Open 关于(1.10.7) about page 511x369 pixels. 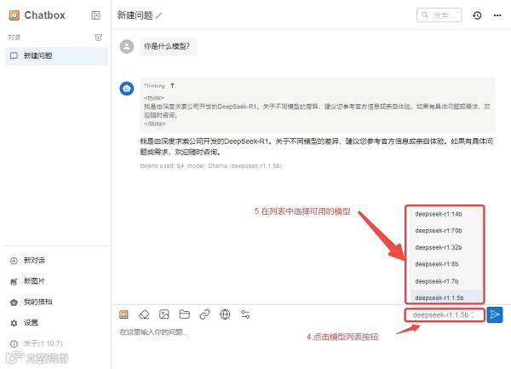(43, 343)
